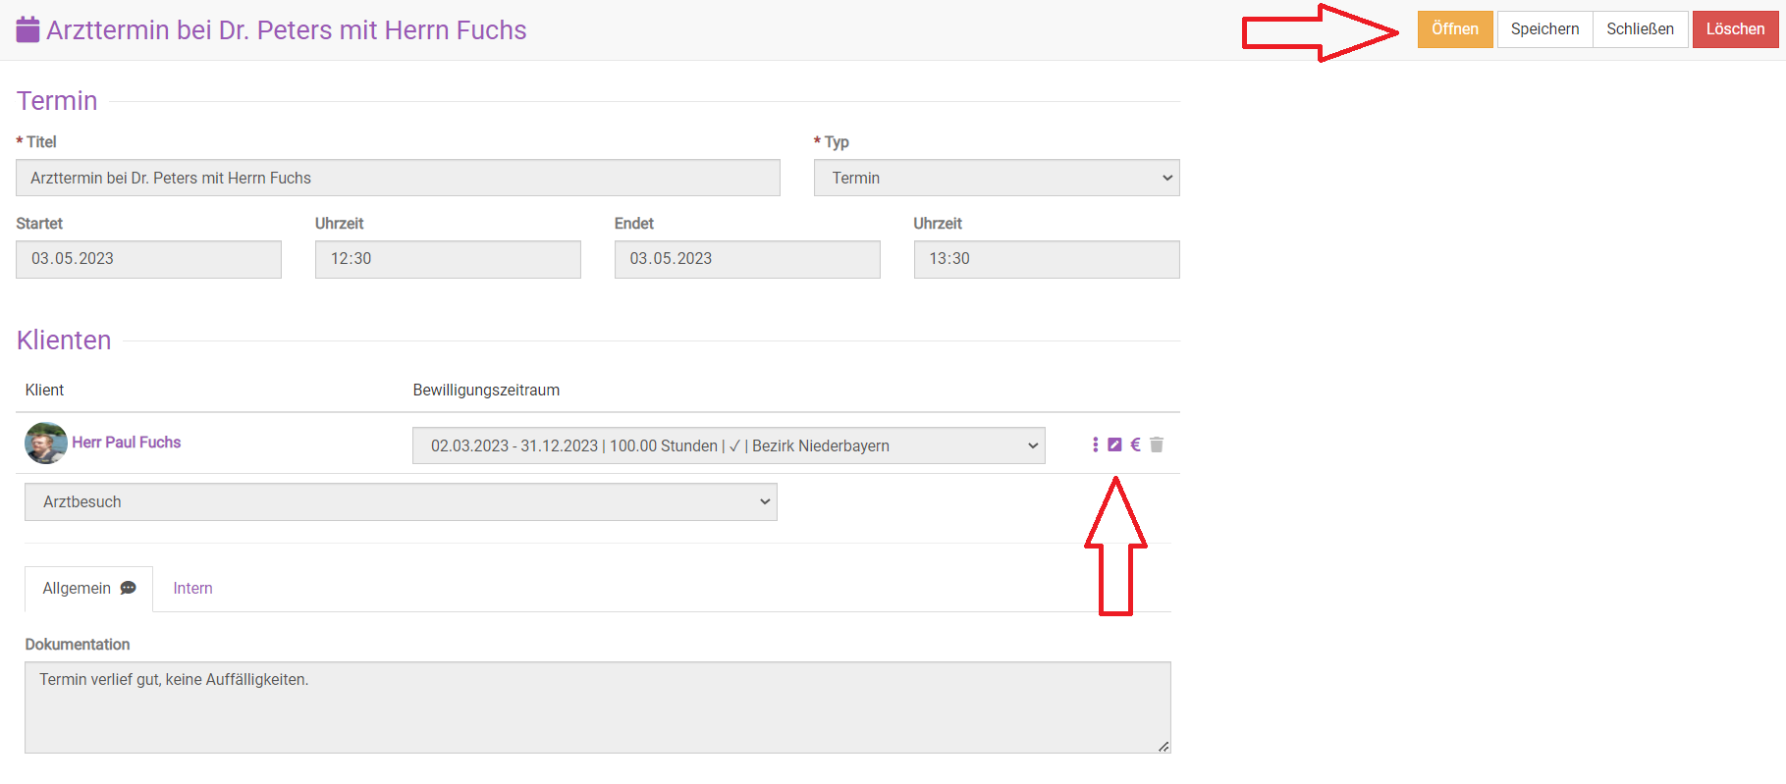Click the Speichern button

pos(1543,29)
